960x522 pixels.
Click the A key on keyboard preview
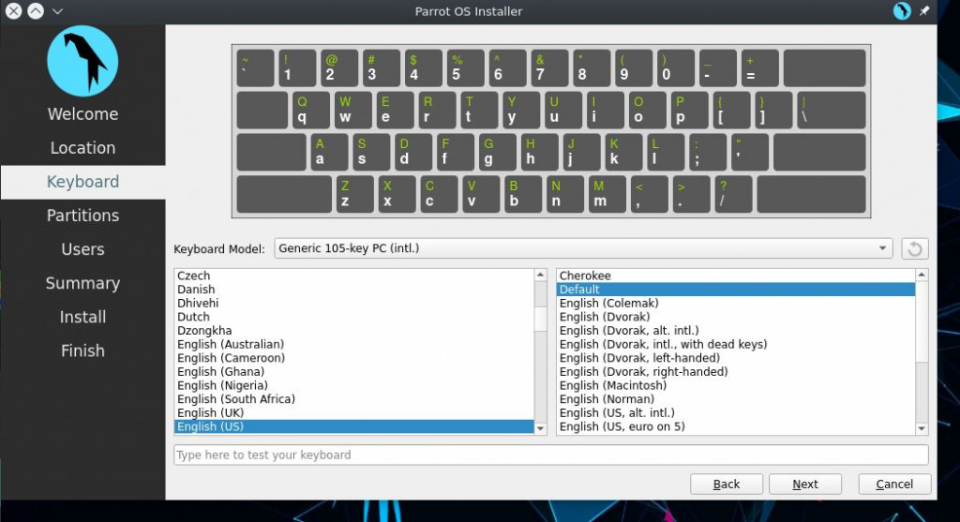pos(329,153)
